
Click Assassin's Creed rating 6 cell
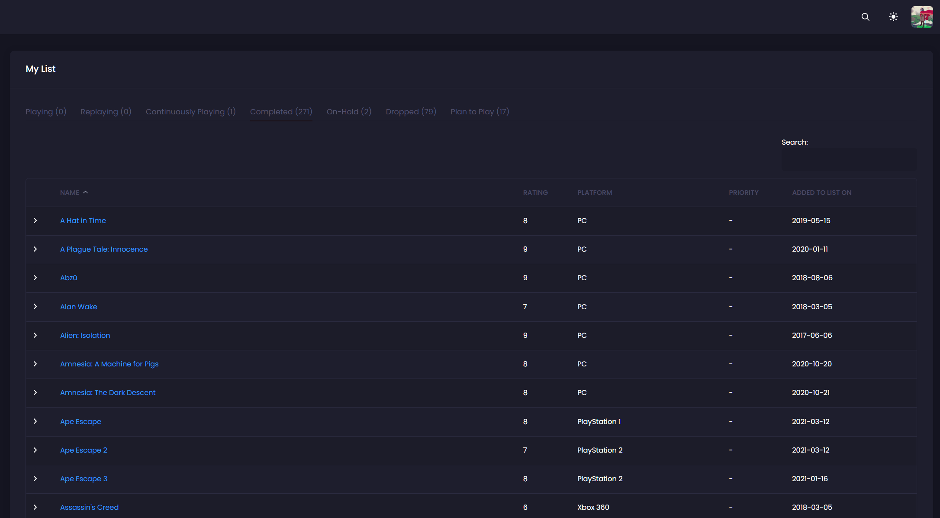525,507
